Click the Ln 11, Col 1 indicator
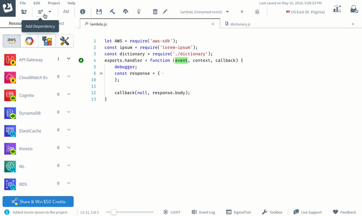 [90, 212]
